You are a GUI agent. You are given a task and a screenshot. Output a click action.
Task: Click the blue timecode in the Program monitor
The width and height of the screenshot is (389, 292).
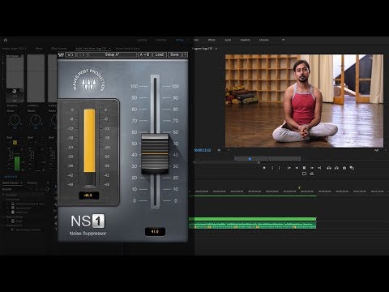(x=203, y=150)
